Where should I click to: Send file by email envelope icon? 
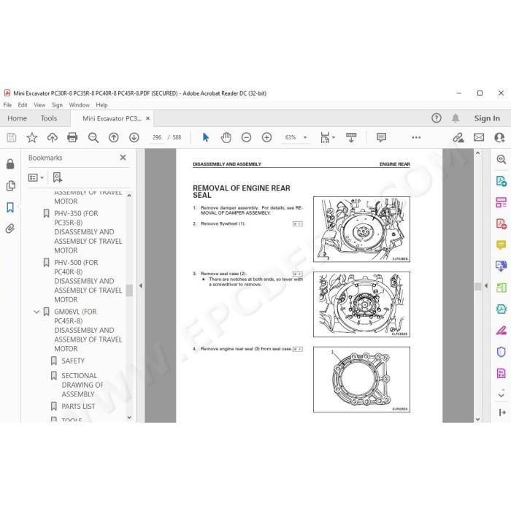[479, 137]
